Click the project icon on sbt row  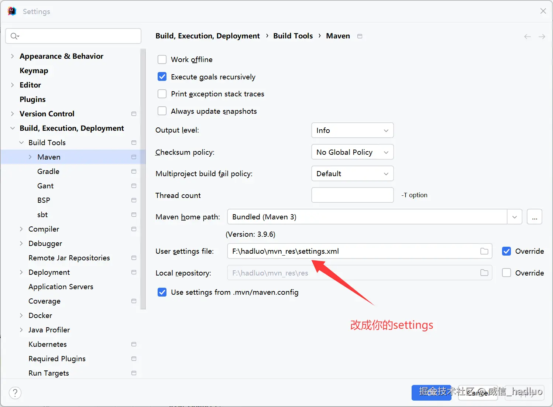pos(134,215)
